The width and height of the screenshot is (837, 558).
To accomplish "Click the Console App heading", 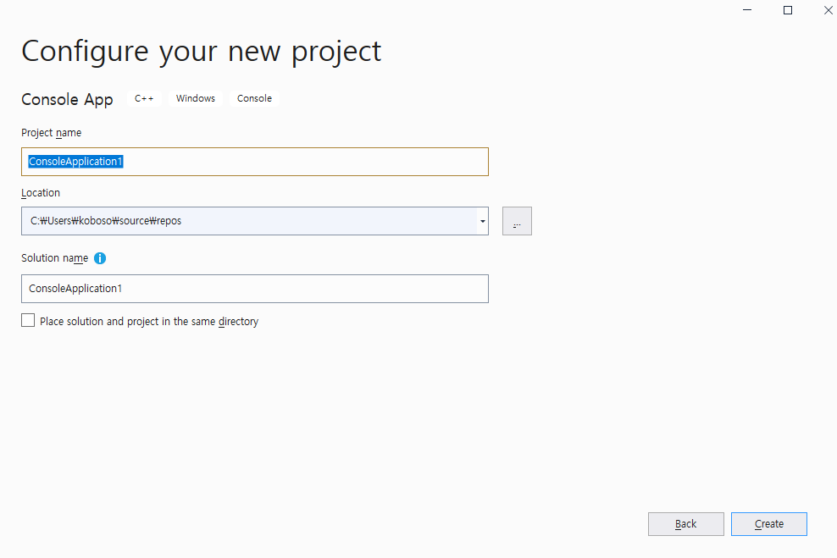I will tap(67, 99).
